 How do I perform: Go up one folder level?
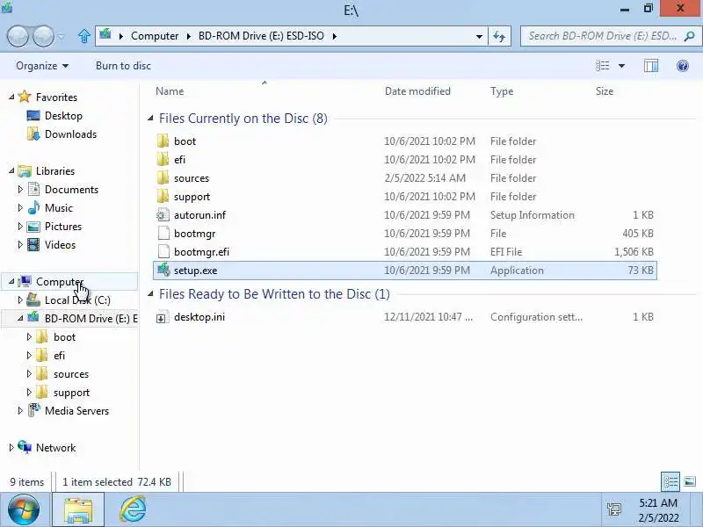point(83,36)
